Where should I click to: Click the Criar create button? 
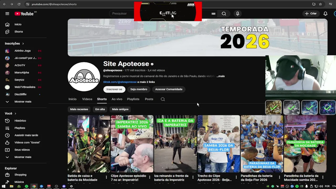tap(311, 13)
